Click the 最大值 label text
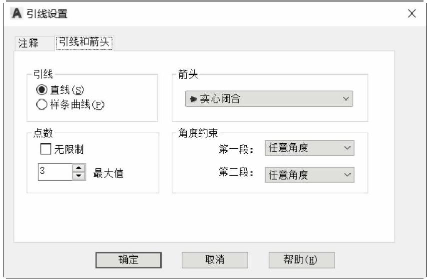Image resolution: width=427 pixels, height=279 pixels. pyautogui.click(x=108, y=174)
